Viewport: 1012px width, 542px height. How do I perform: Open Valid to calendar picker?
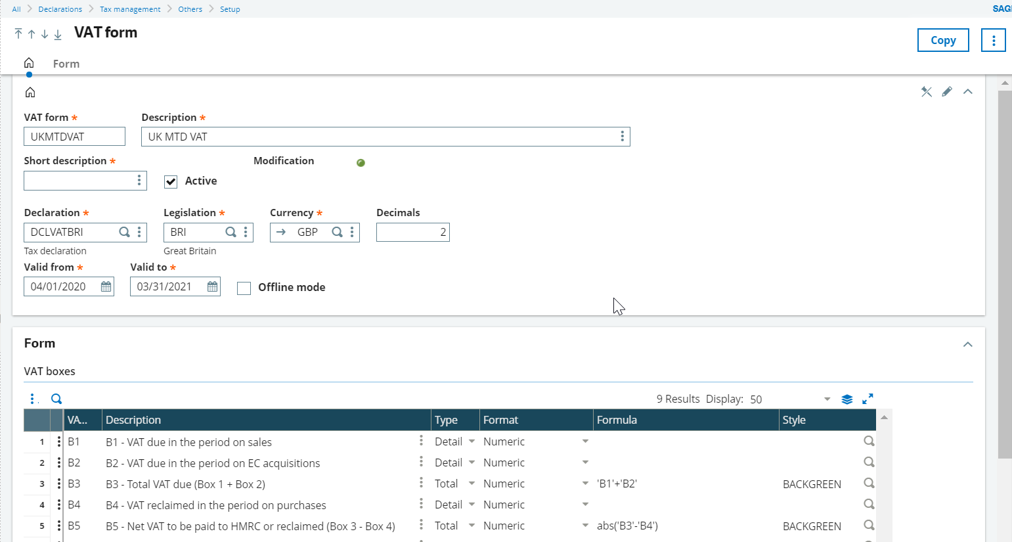[x=212, y=286]
